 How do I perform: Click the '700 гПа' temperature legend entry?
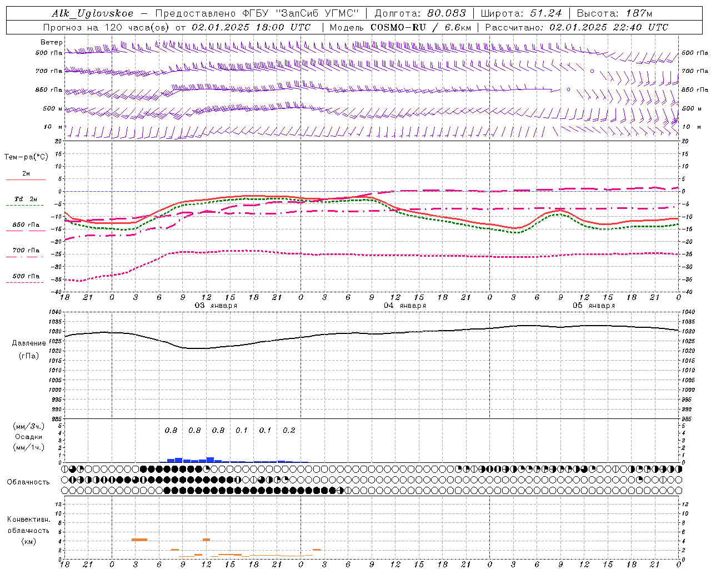click(x=26, y=251)
